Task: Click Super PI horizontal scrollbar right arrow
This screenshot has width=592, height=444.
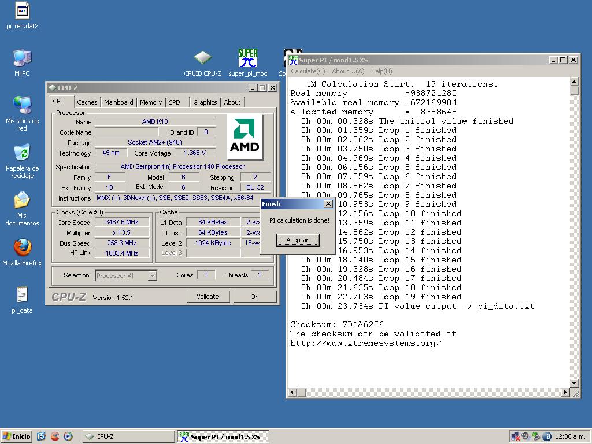Action: pyautogui.click(x=565, y=393)
